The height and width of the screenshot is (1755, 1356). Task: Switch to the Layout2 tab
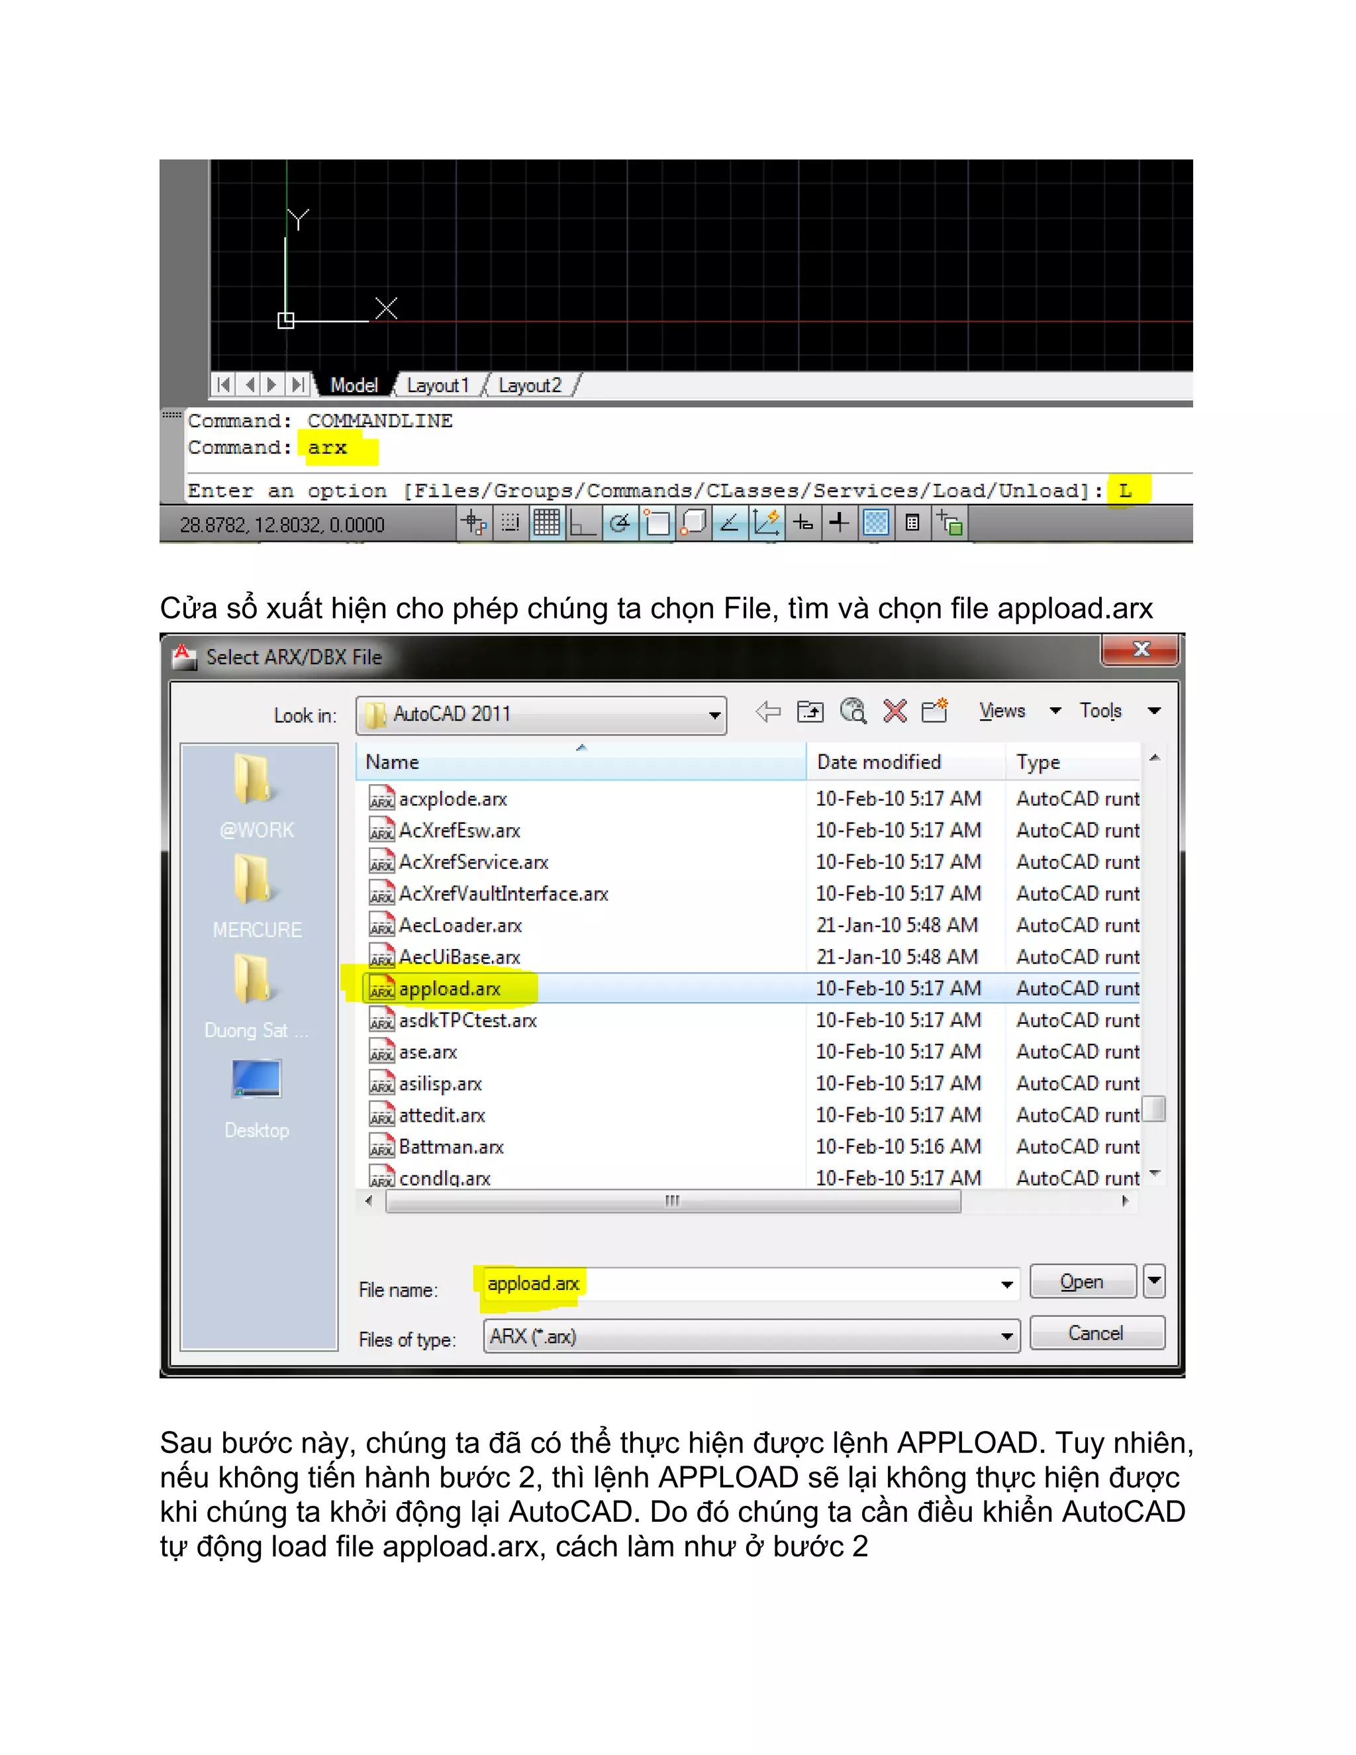tap(530, 385)
